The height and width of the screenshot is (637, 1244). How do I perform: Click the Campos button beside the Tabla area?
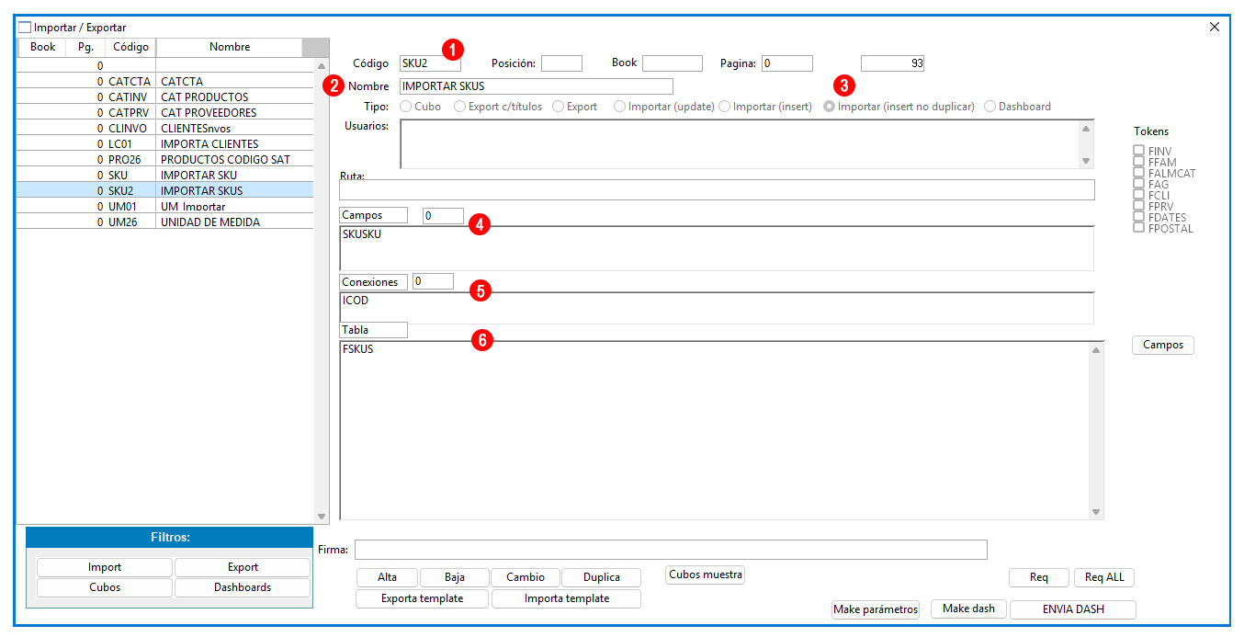pyautogui.click(x=1163, y=345)
